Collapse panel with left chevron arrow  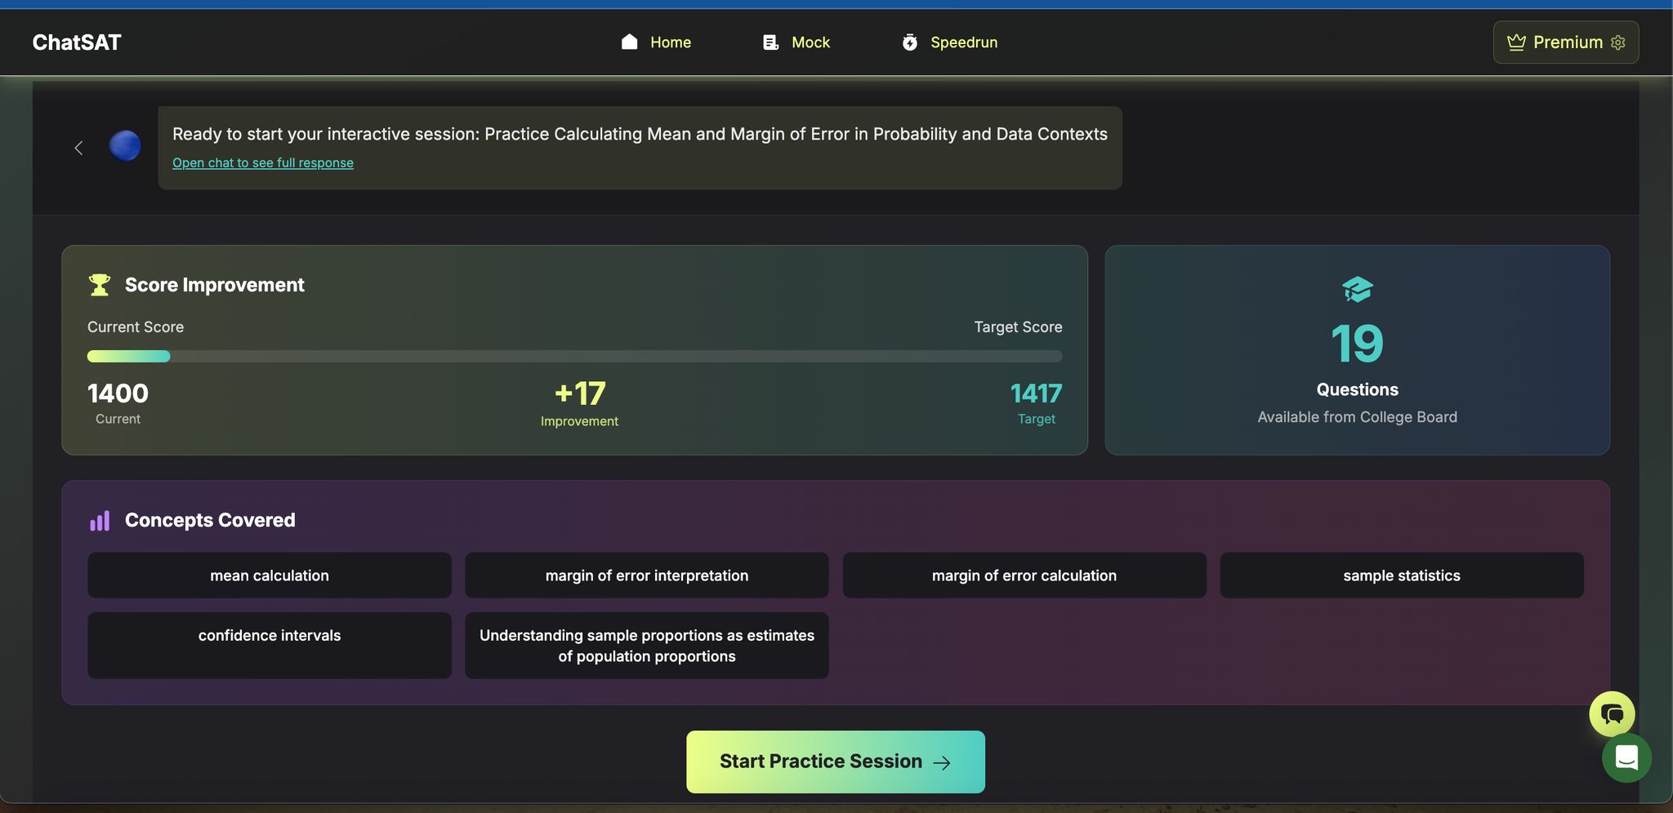78,148
